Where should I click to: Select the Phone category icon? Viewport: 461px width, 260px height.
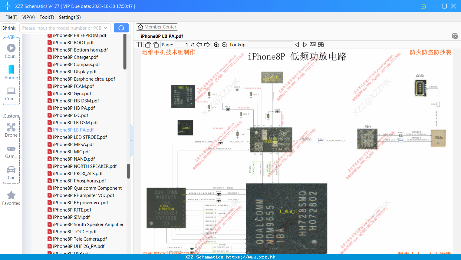(x=11, y=72)
